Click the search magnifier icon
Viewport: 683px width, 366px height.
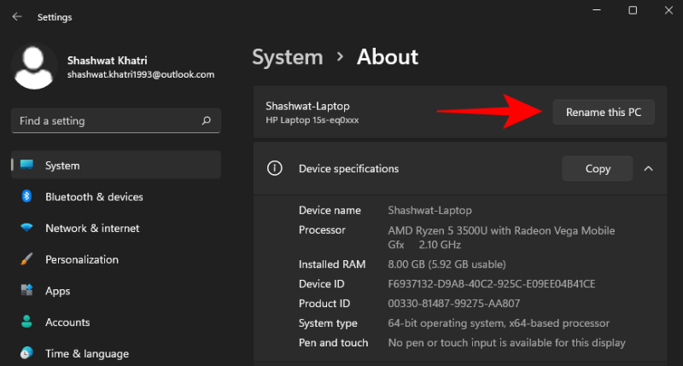pos(206,121)
